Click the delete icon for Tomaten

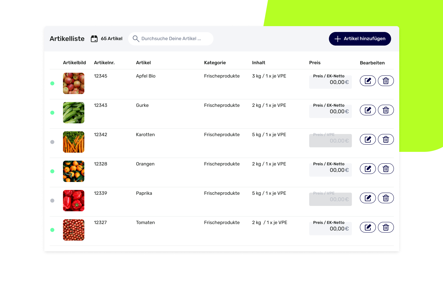(x=386, y=227)
